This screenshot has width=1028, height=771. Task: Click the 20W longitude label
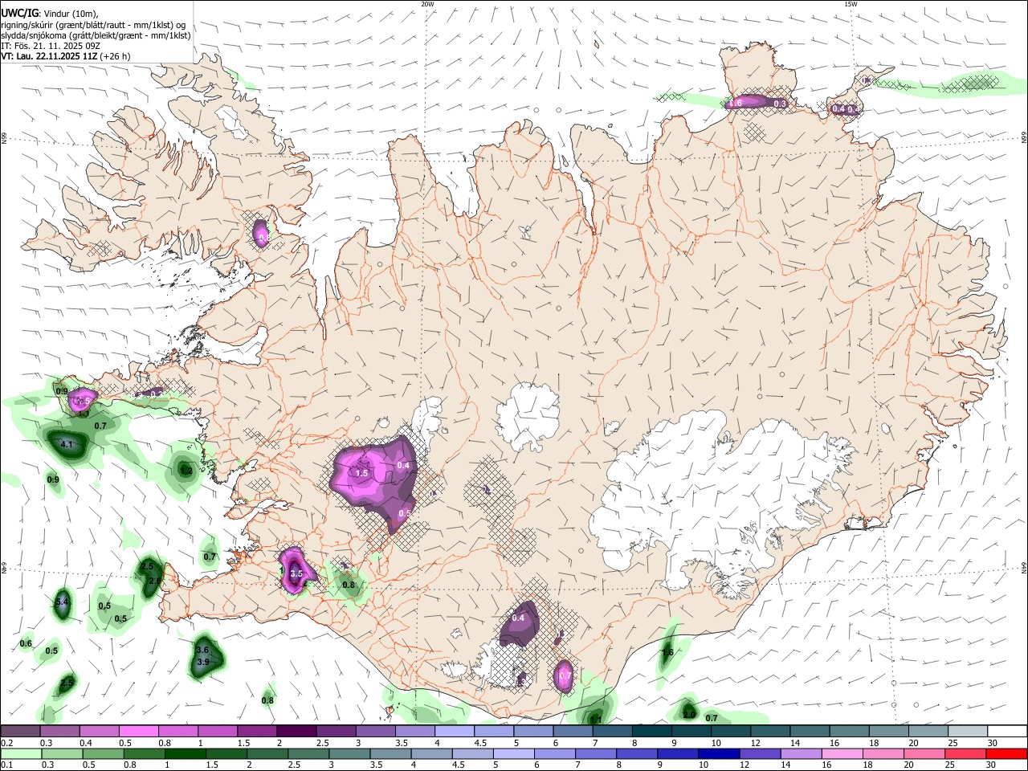[x=427, y=4]
